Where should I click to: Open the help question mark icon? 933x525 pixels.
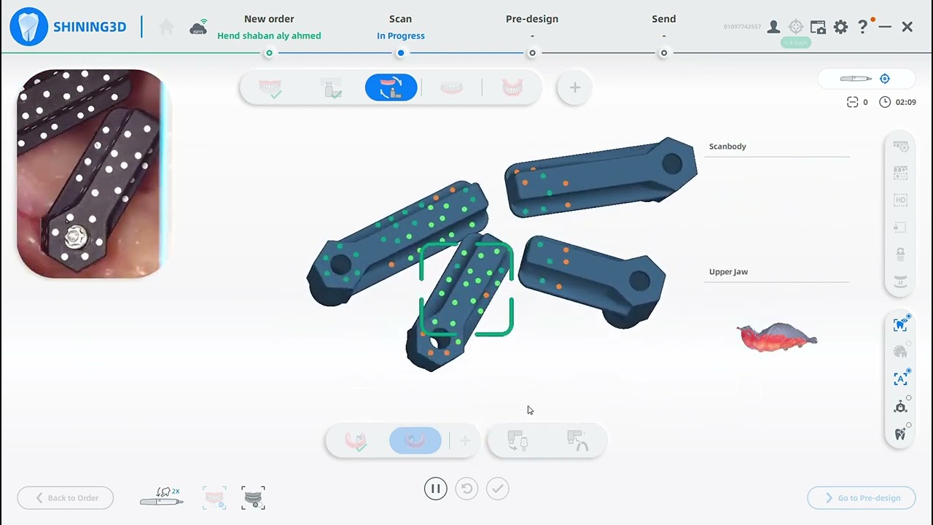(x=863, y=27)
